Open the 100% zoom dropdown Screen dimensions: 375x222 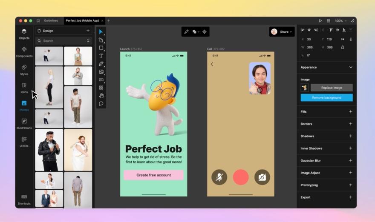pos(340,21)
